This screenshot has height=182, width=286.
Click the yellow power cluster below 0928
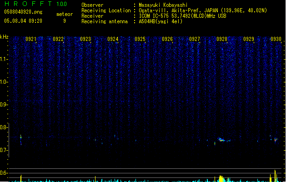[x=221, y=178]
